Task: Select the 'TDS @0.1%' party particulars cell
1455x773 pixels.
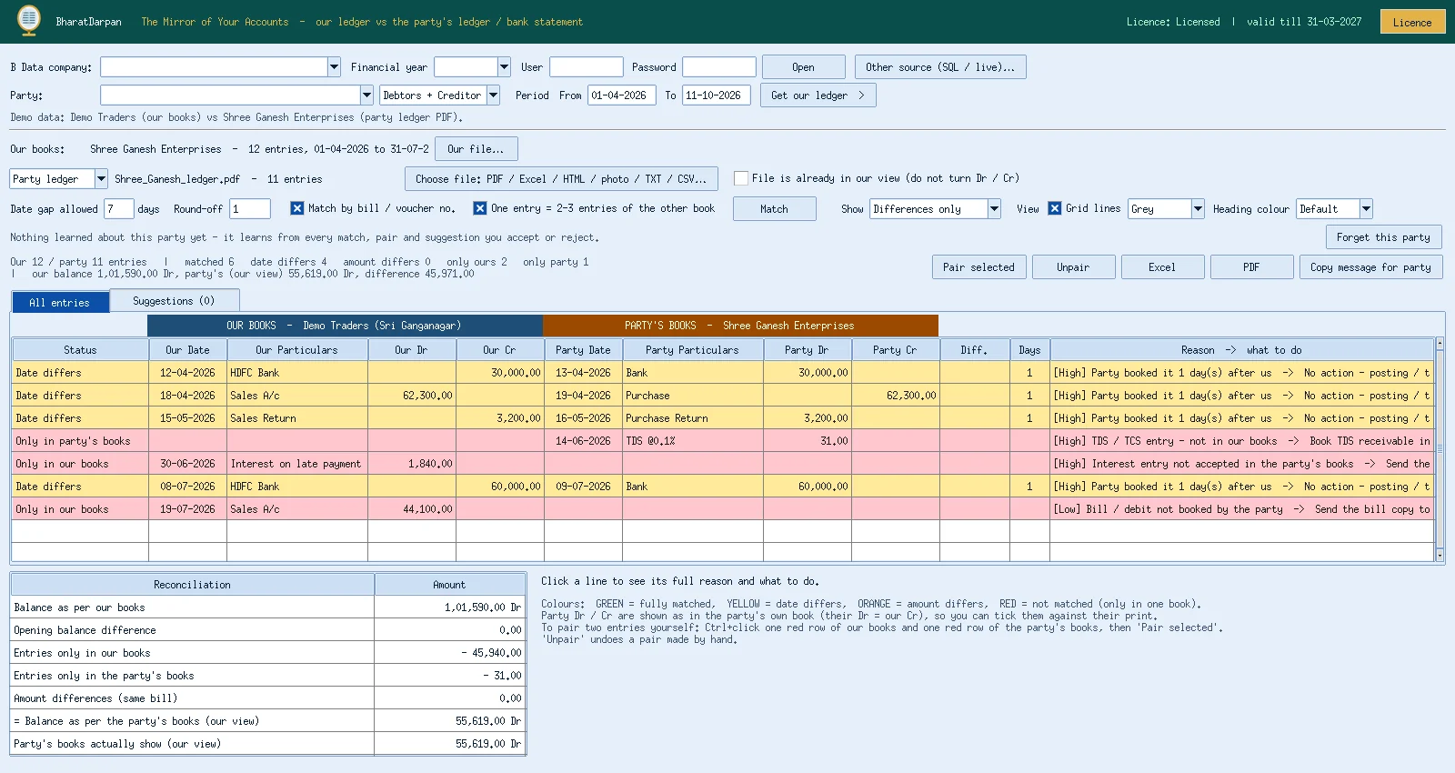Action: (x=692, y=441)
